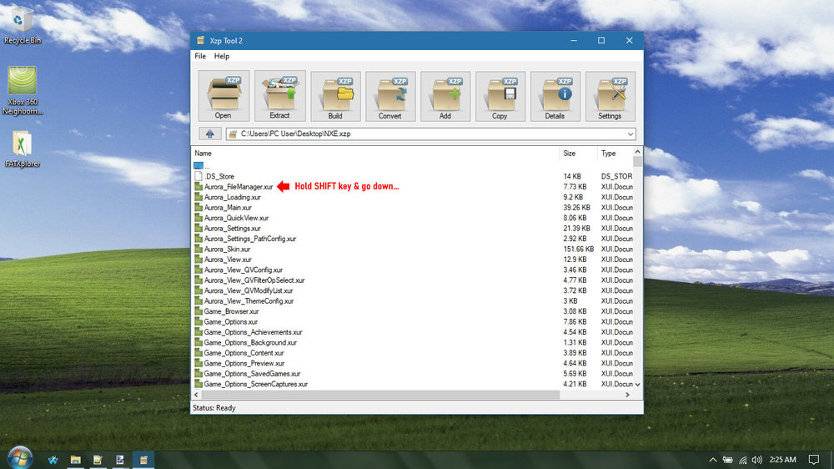Select Game_Options_ScreenCaptures.xur
Viewport: 834px width, 469px height.
(x=256, y=384)
